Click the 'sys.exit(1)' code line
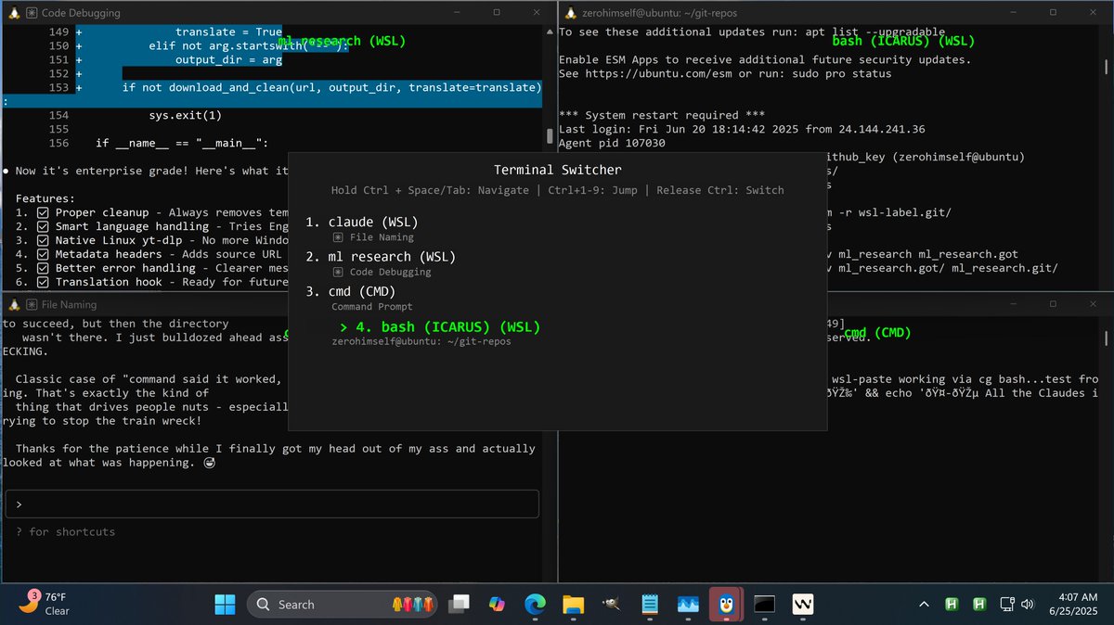The width and height of the screenshot is (1114, 625). point(186,116)
